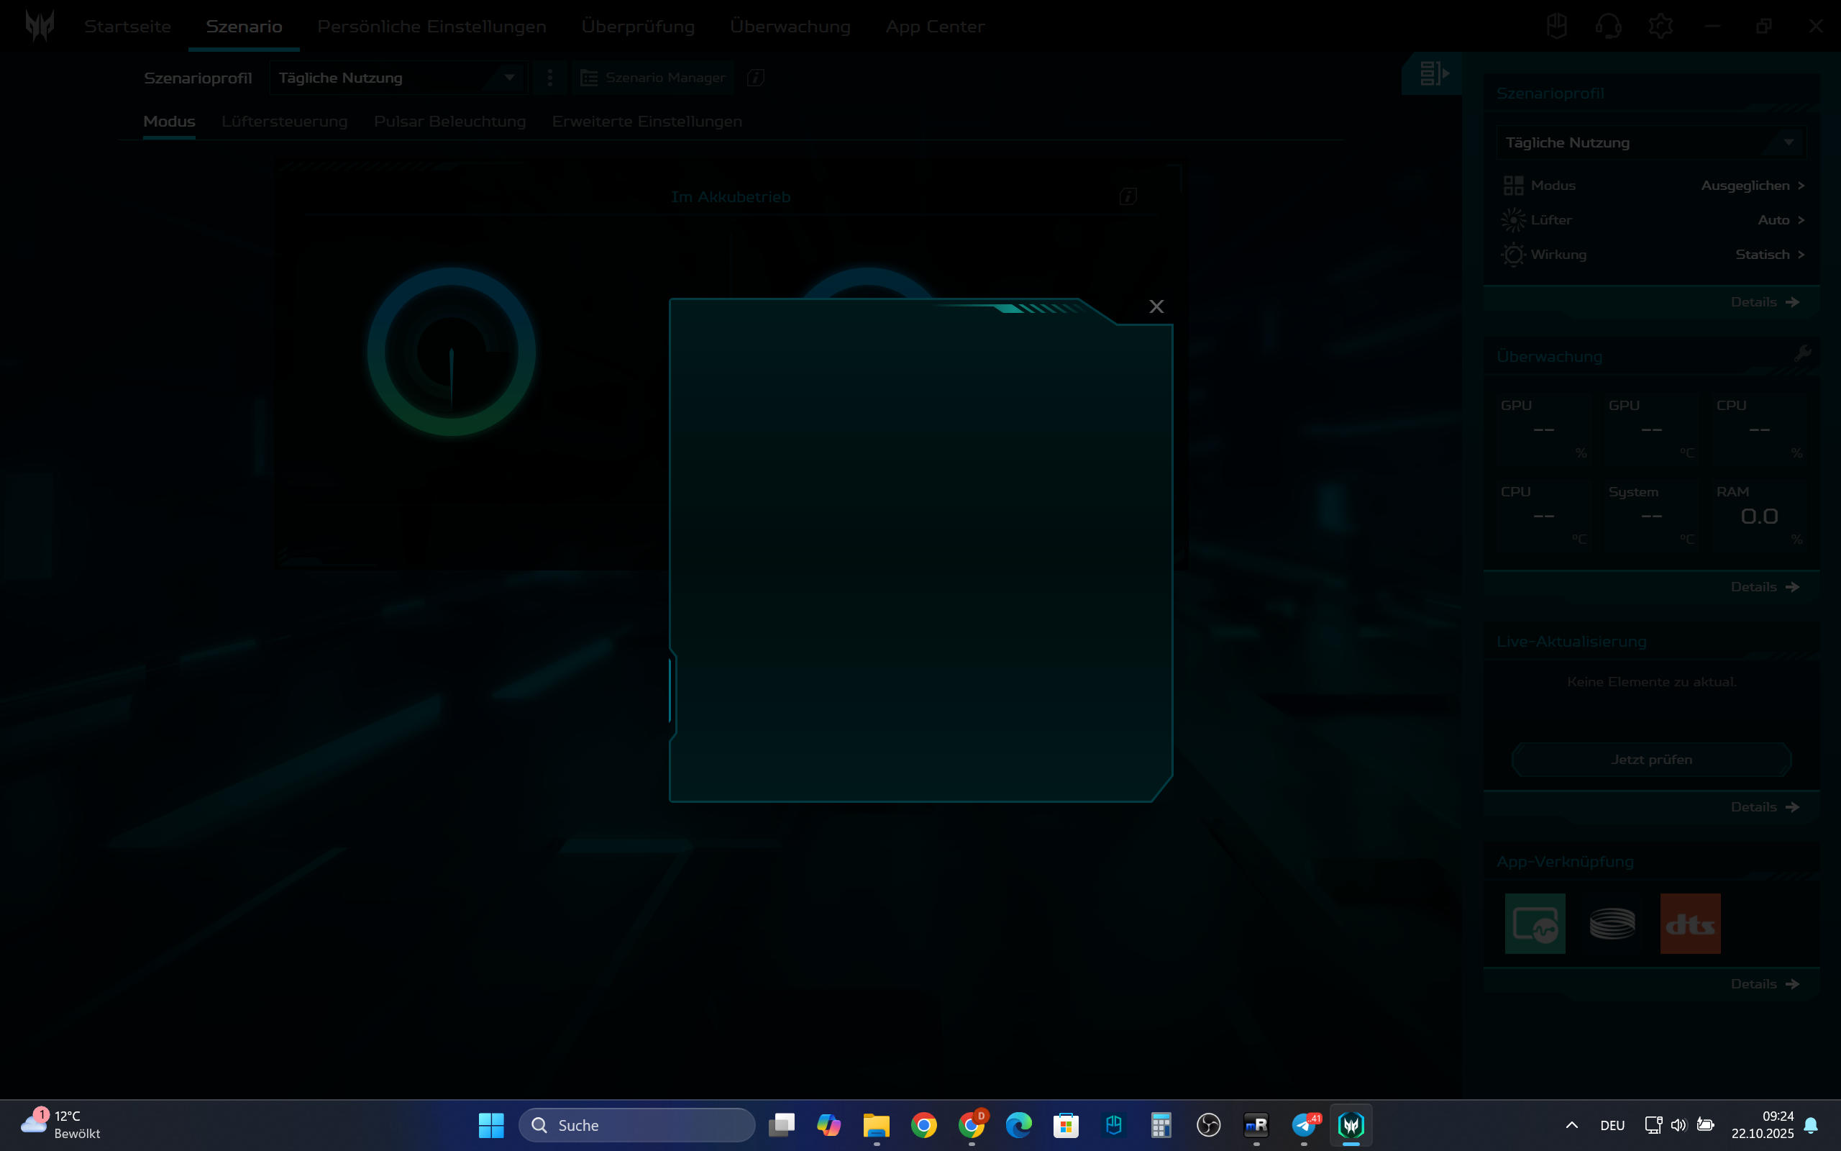Open the headset support icon
Viewport: 1841px width, 1151px height.
point(1607,27)
